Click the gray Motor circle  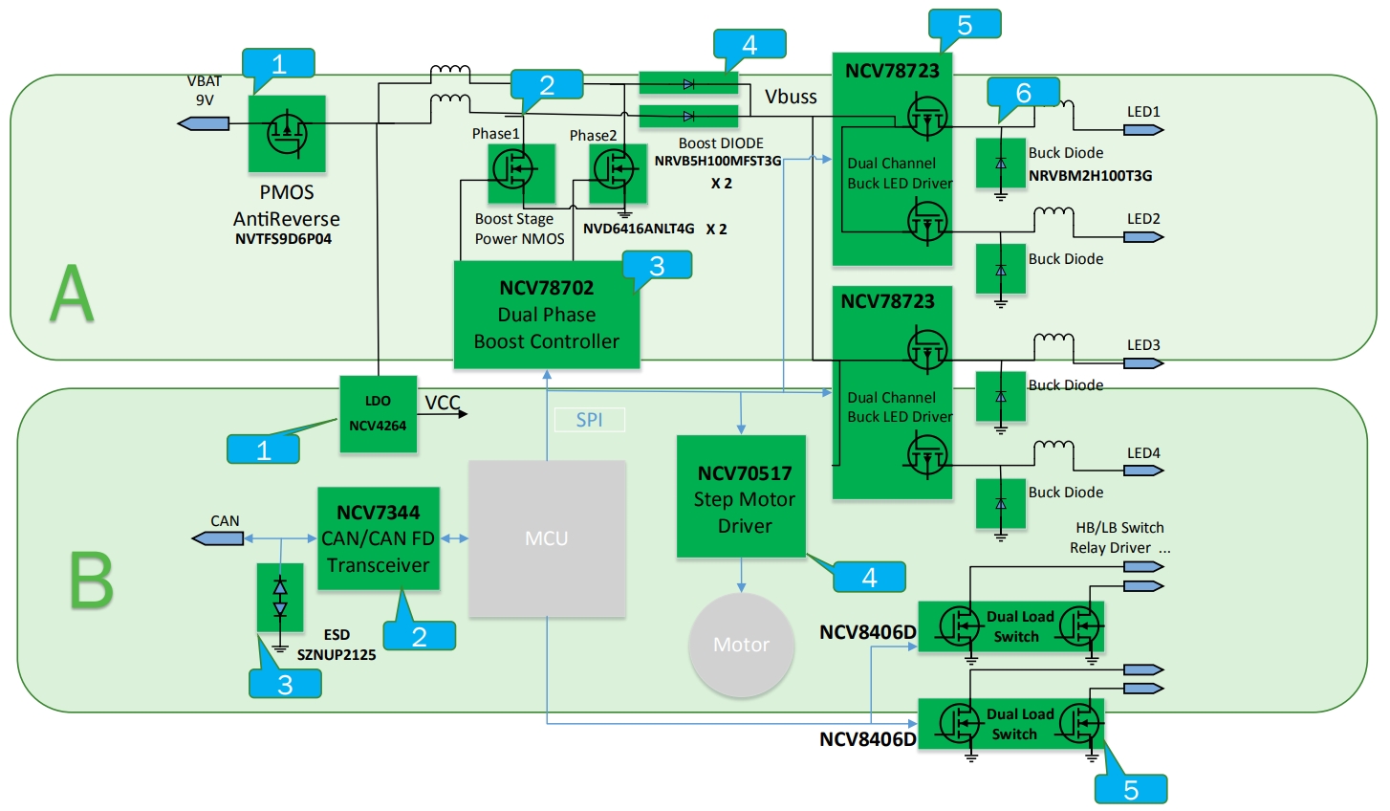coord(741,645)
